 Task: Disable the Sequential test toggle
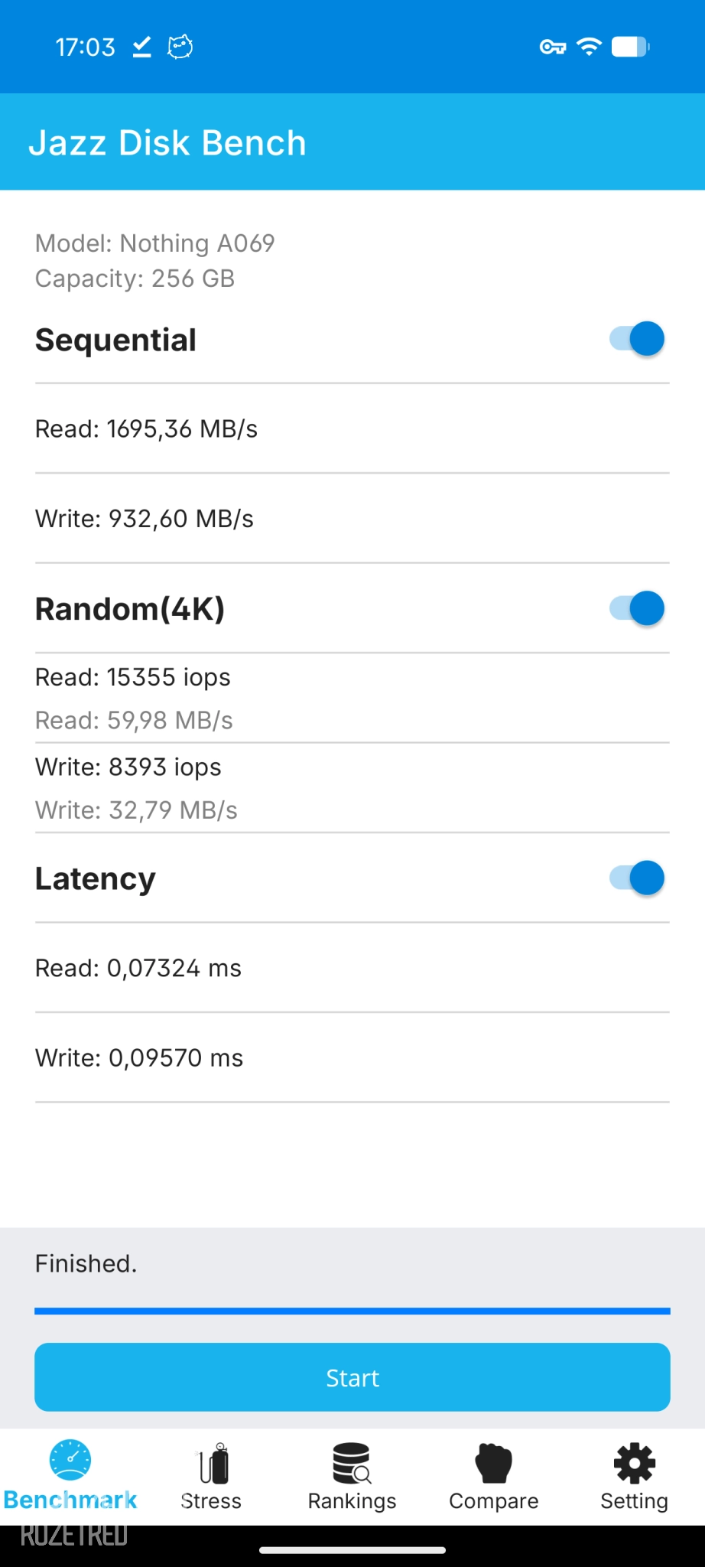coord(637,339)
